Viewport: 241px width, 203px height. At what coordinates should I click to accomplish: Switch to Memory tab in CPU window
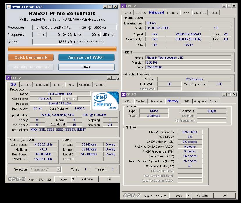pyautogui.click(x=58, y=85)
